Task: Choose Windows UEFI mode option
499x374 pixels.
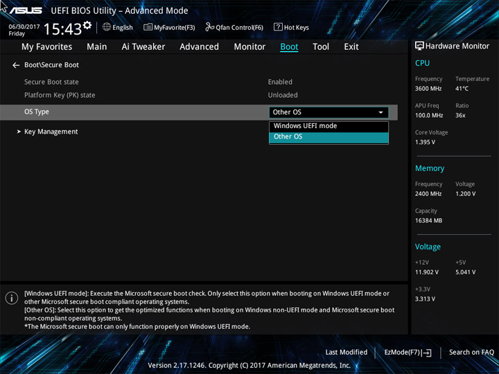Action: click(x=329, y=126)
